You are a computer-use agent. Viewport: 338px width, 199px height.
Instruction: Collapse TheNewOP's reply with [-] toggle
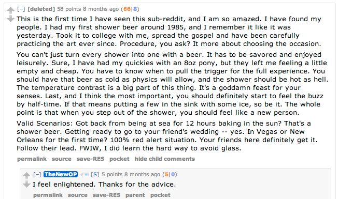coord(37,174)
